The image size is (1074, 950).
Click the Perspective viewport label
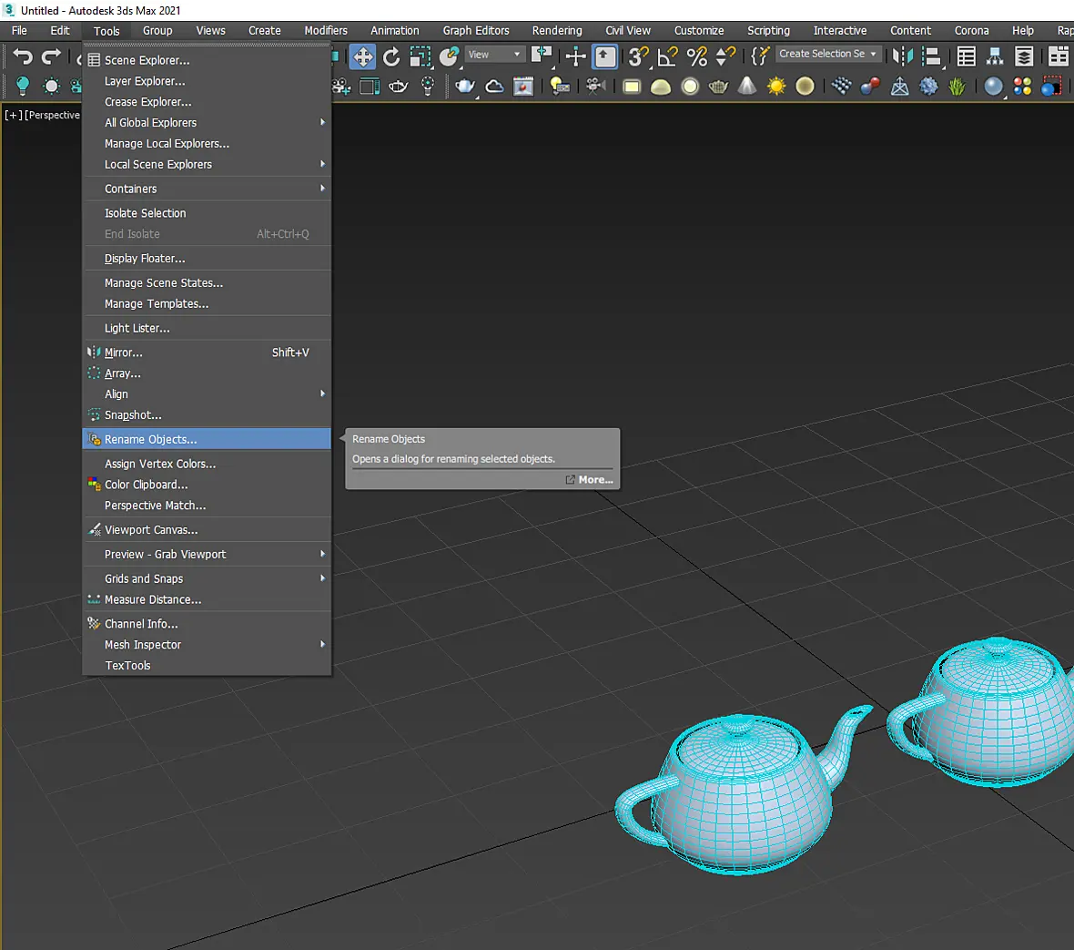click(x=54, y=115)
